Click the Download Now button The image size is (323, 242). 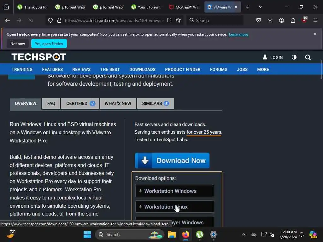tap(172, 160)
